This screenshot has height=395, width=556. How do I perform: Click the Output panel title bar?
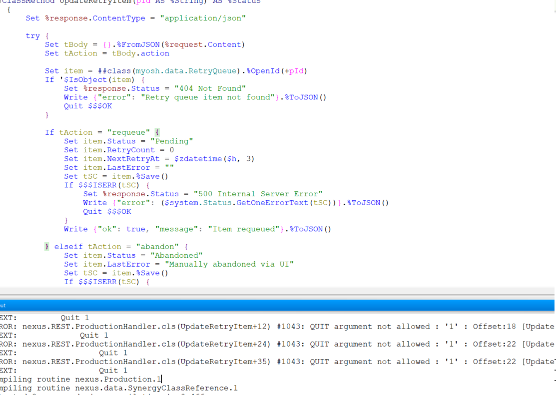tap(277, 305)
